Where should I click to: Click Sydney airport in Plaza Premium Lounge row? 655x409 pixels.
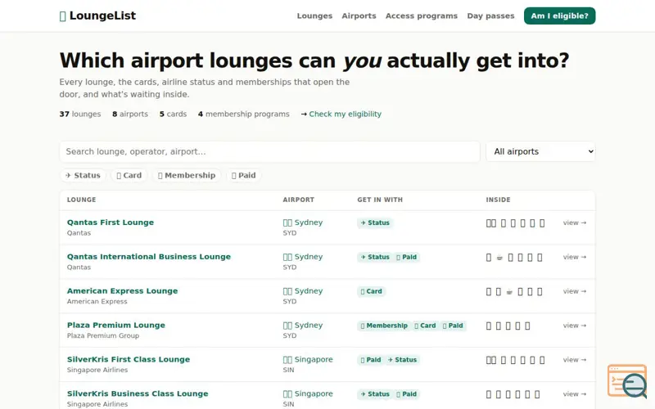click(303, 325)
